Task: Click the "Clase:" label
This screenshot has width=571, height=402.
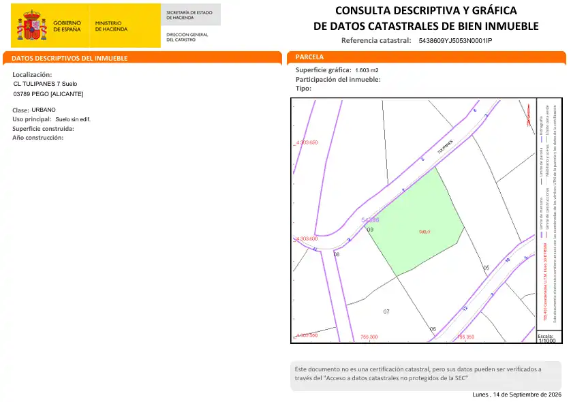Action: click(x=20, y=110)
